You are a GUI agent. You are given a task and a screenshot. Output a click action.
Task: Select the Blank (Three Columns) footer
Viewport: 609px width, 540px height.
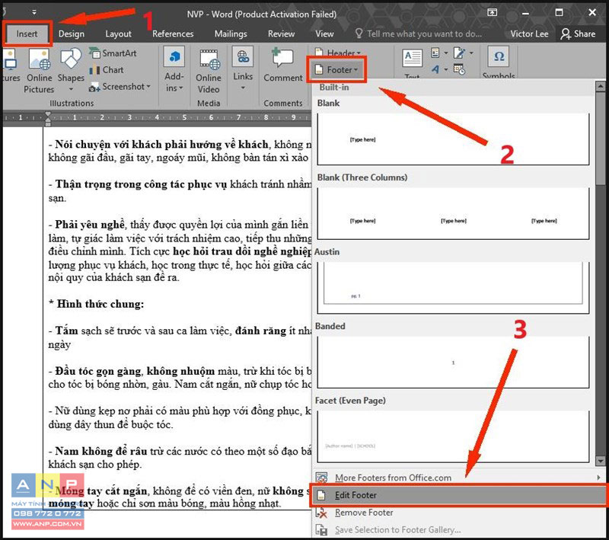(x=453, y=213)
